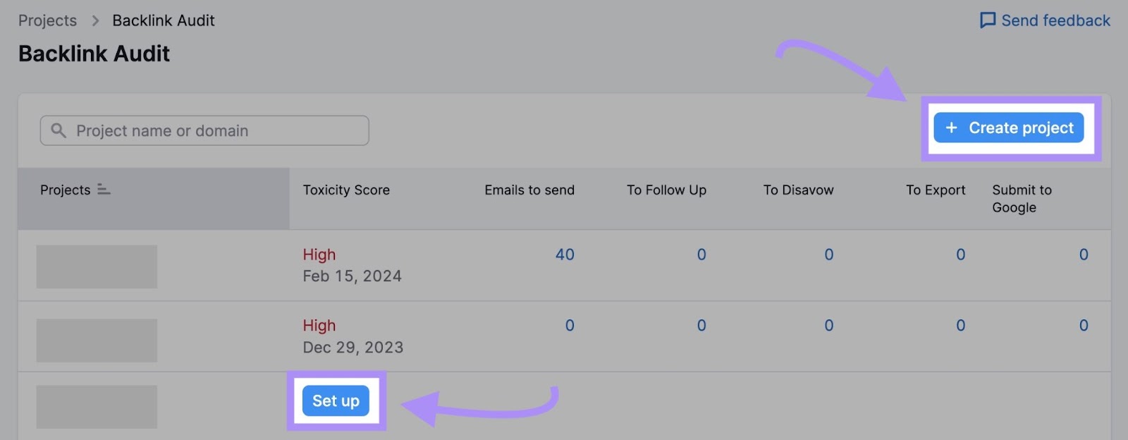Sort by the Emails to send column

click(x=529, y=190)
